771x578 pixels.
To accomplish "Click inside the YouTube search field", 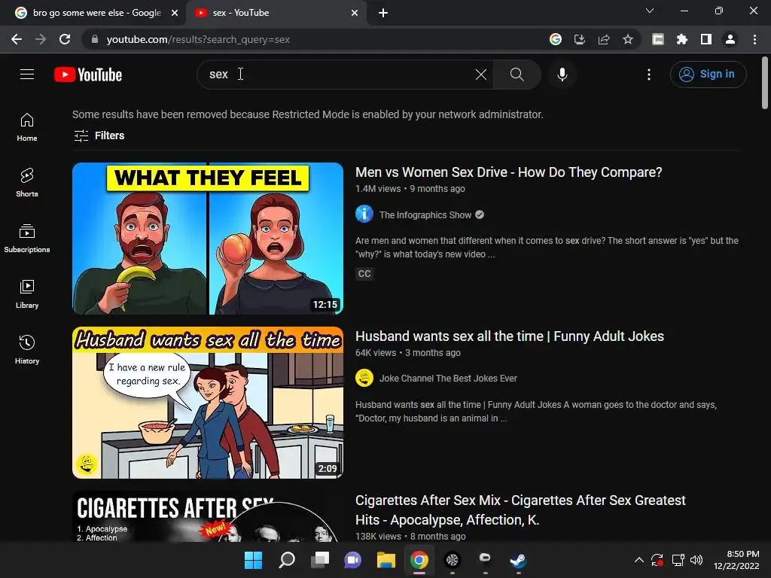I will (x=344, y=75).
